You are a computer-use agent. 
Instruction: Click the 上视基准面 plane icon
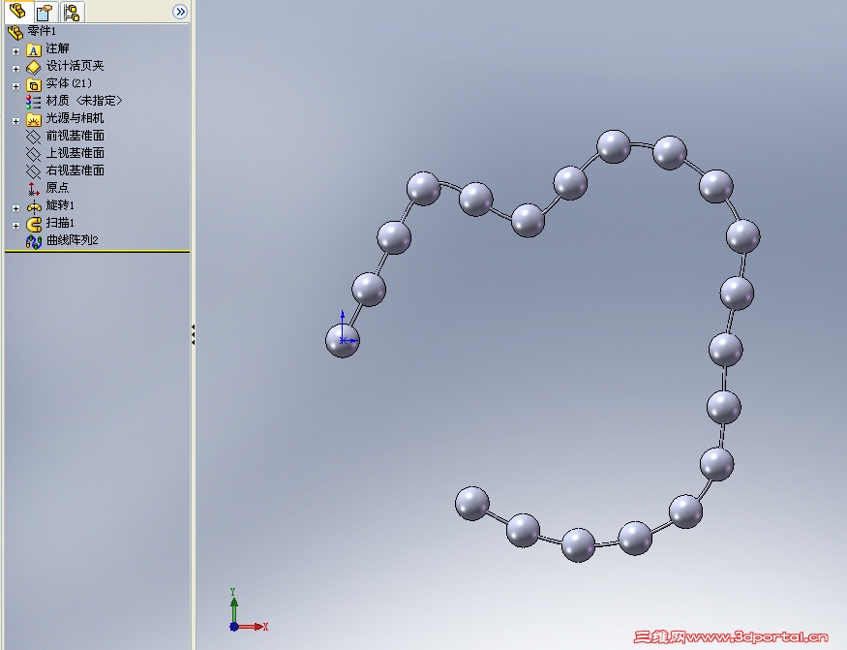pos(34,154)
